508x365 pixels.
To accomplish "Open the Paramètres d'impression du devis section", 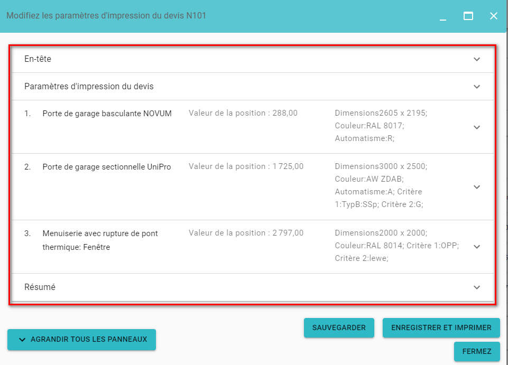I will [89, 86].
